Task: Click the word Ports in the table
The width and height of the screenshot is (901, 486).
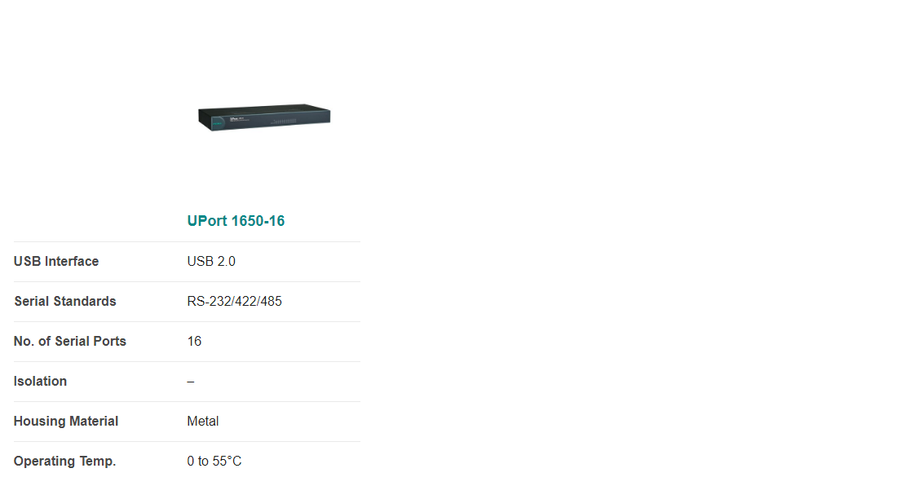Action: pyautogui.click(x=110, y=341)
